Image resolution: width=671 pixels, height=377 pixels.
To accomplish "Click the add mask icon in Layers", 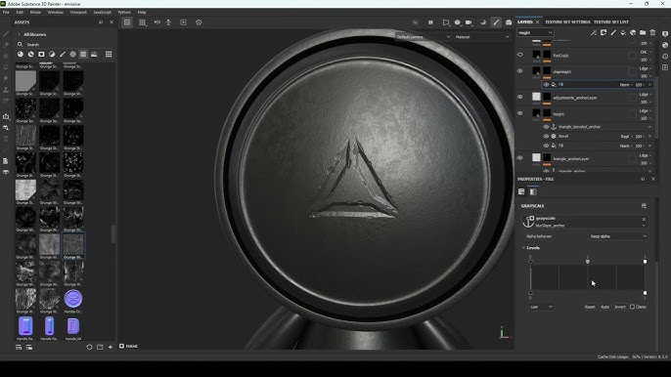I will pyautogui.click(x=604, y=32).
